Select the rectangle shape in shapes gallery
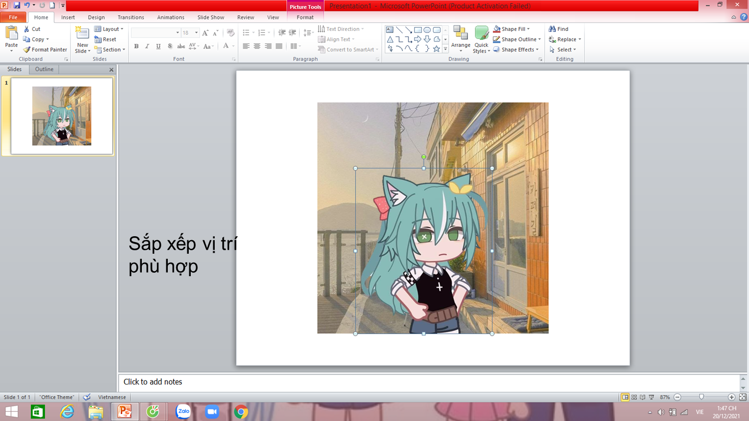This screenshot has width=749, height=421. coord(418,30)
